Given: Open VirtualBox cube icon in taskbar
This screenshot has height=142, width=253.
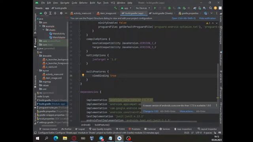Looking at the screenshot, I should (92, 138).
